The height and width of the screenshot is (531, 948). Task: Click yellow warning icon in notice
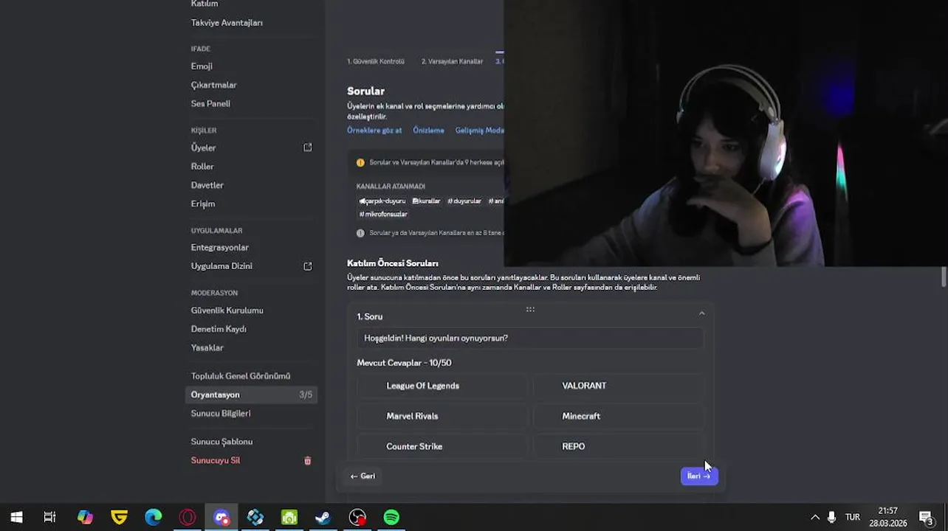point(360,162)
